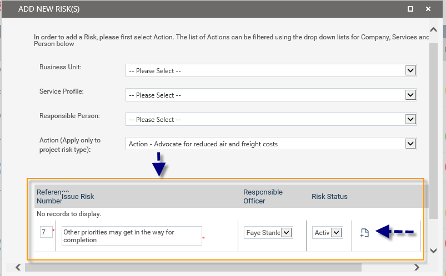This screenshot has width=446, height=276.
Task: Click left arrow of horizontal scrollbar
Action: tap(18, 267)
